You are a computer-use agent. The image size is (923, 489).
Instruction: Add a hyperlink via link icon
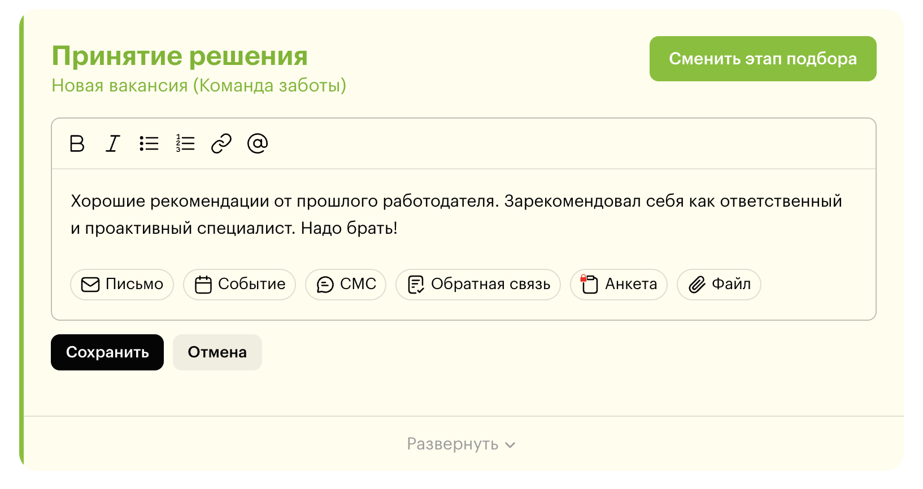tap(221, 143)
